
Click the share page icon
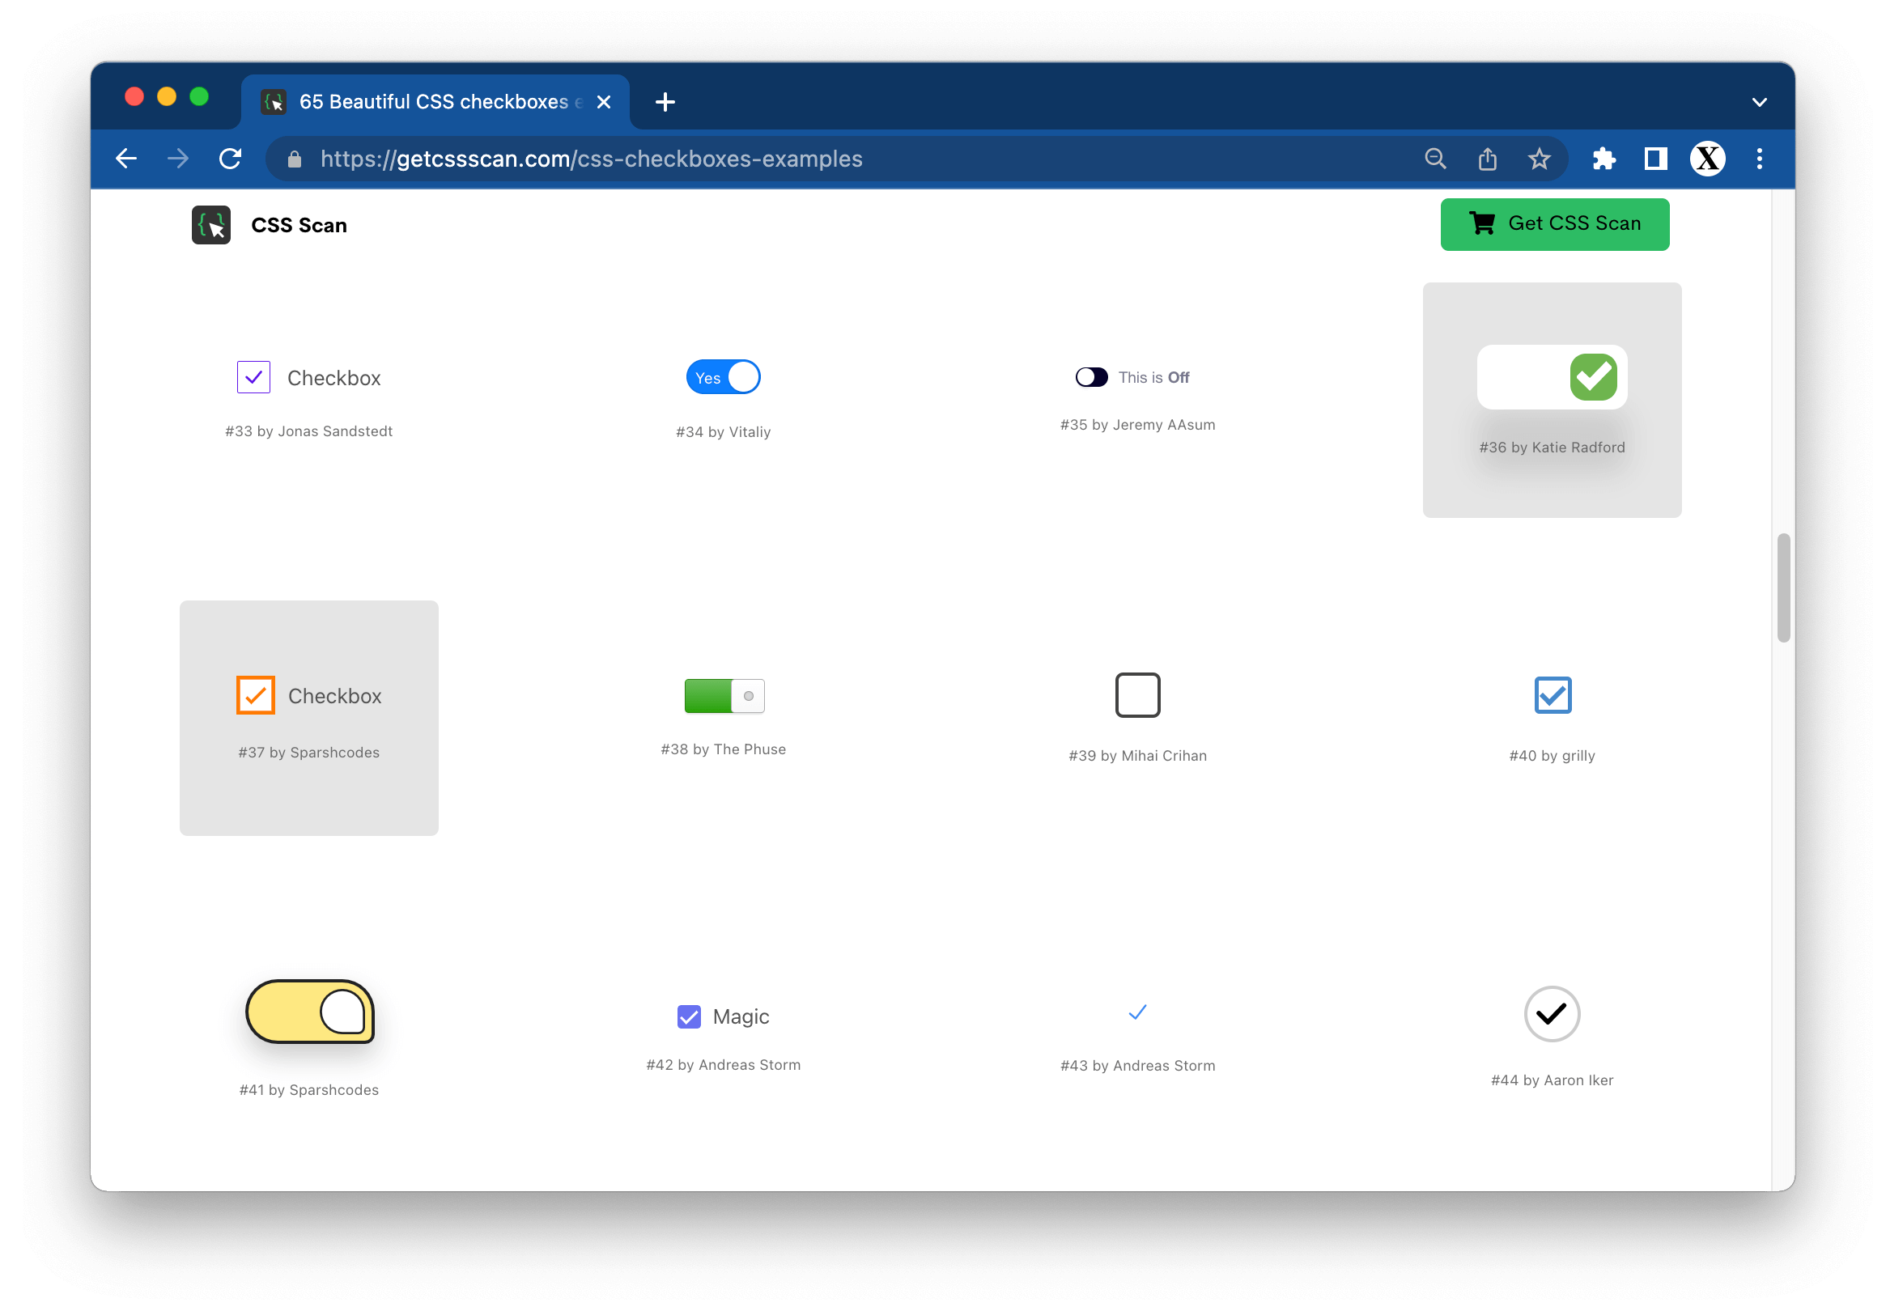[1488, 159]
